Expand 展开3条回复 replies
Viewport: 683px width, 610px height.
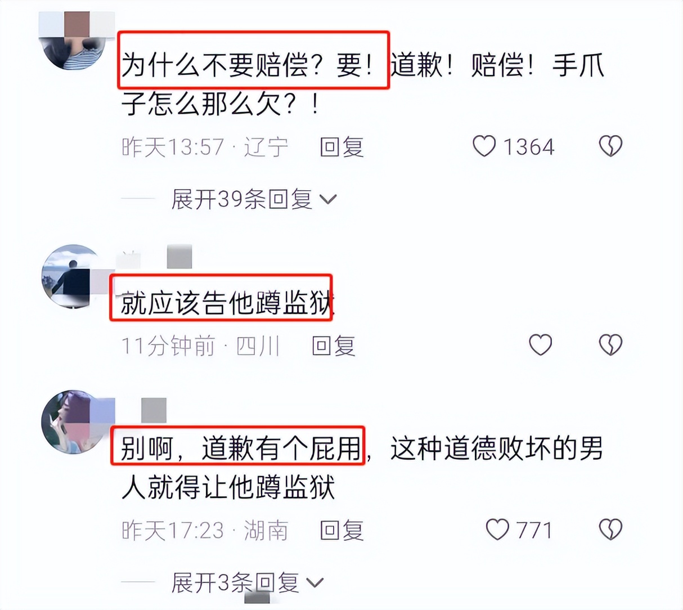[248, 583]
